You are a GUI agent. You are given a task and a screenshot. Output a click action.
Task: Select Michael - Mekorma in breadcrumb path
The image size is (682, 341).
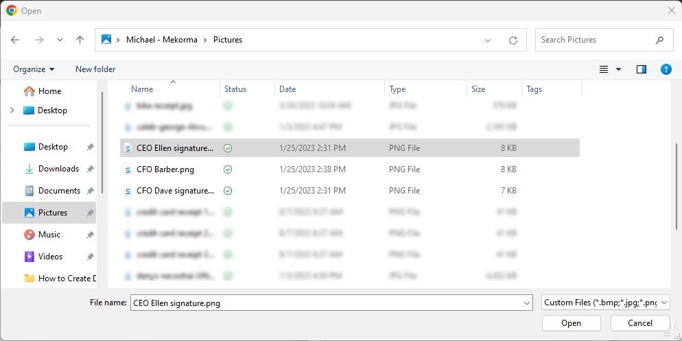click(162, 40)
